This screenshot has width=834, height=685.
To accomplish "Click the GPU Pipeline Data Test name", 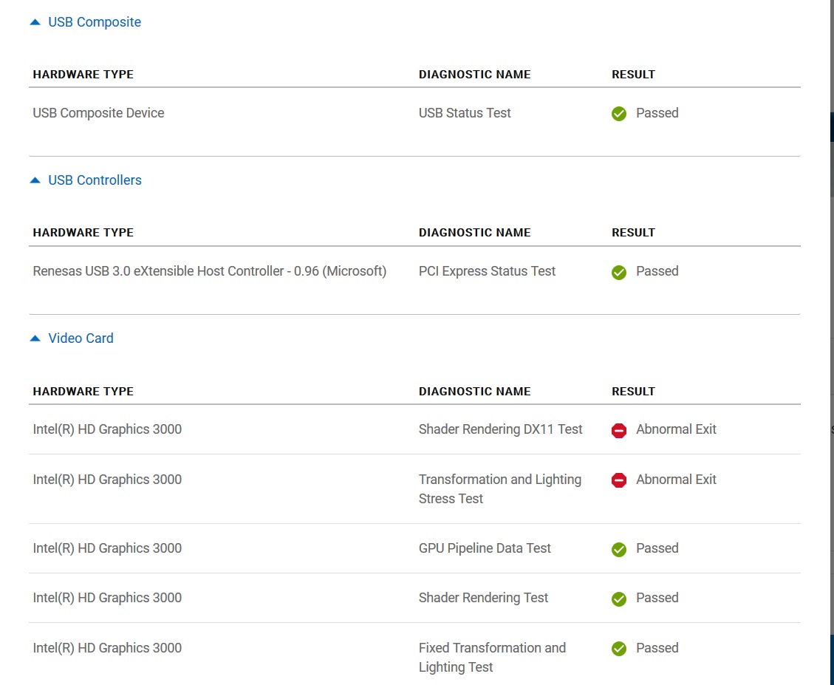I will 485,548.
